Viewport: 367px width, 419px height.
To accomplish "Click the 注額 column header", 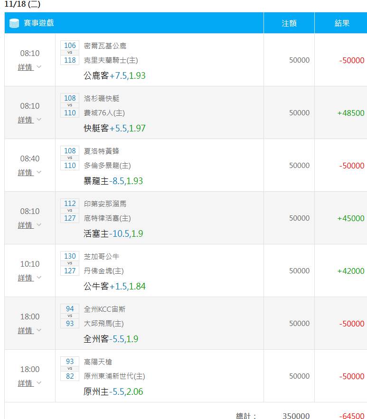I will click(289, 23).
